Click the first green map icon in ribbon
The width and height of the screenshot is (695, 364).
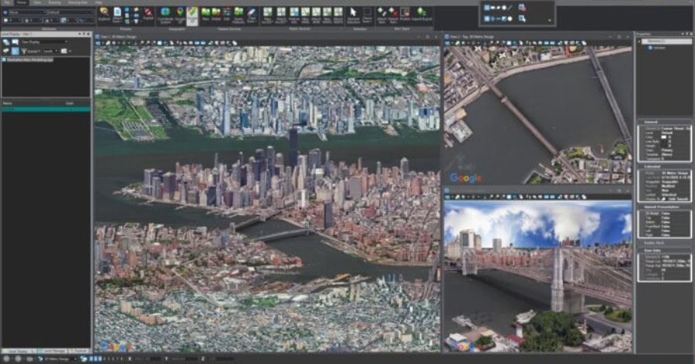pyautogui.click(x=205, y=13)
